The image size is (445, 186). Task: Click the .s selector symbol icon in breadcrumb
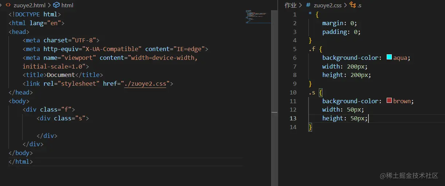click(352, 5)
